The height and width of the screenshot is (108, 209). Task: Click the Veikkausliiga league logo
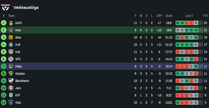tap(6, 7)
